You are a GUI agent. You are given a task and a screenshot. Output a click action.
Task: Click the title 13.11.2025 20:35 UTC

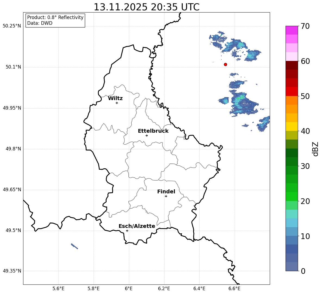point(147,7)
